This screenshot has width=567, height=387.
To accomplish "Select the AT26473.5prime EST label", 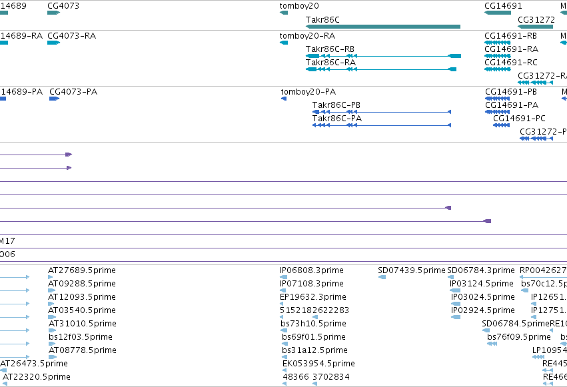I will 34,364.
